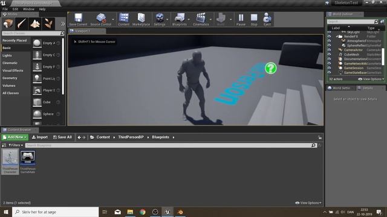This screenshot has height=217, width=387.
Task: Open the Window menu
Action: [x=28, y=9]
